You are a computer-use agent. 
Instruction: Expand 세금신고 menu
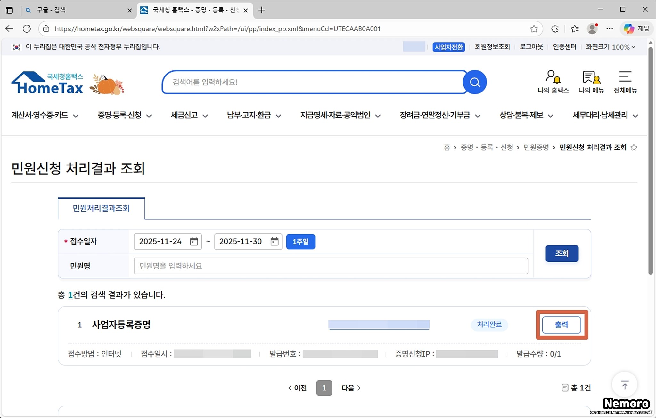(x=189, y=115)
